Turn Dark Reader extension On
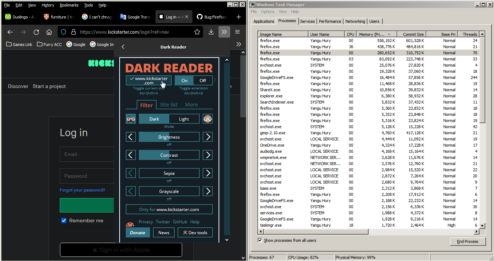This screenshot has width=494, height=261. click(x=184, y=80)
